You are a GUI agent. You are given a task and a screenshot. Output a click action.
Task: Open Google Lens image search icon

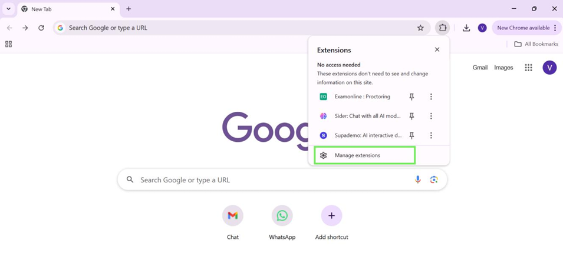coord(434,179)
